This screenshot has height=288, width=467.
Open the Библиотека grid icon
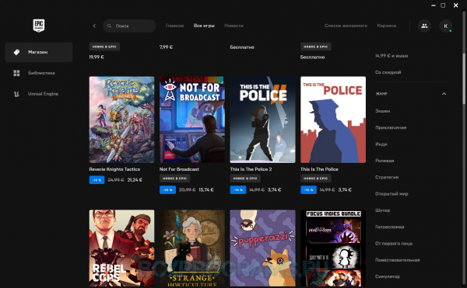16,73
